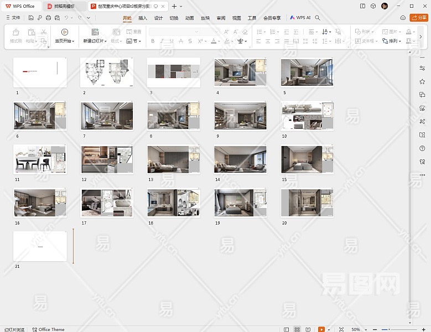Image resolution: width=431 pixels, height=332 pixels.
Task: Open the Arrange (排列) dropdown
Action: 395,41
